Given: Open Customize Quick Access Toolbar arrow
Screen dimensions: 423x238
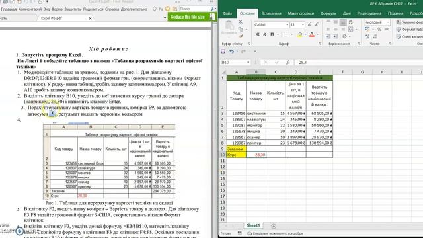Looking at the screenshot, I should coord(254,52).
